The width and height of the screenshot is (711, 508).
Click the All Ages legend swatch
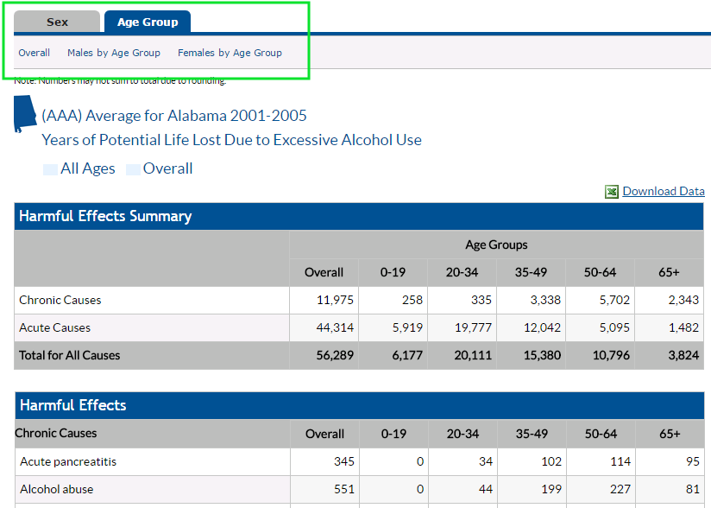50,169
